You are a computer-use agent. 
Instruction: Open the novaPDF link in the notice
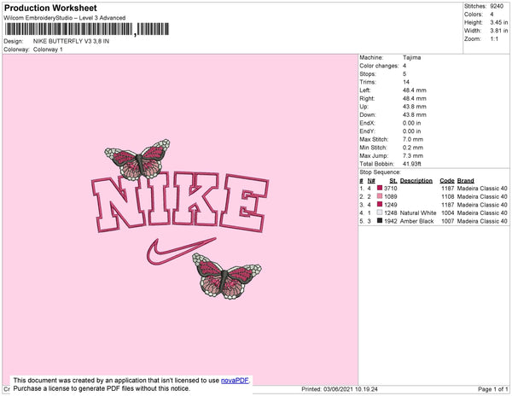click(x=235, y=381)
